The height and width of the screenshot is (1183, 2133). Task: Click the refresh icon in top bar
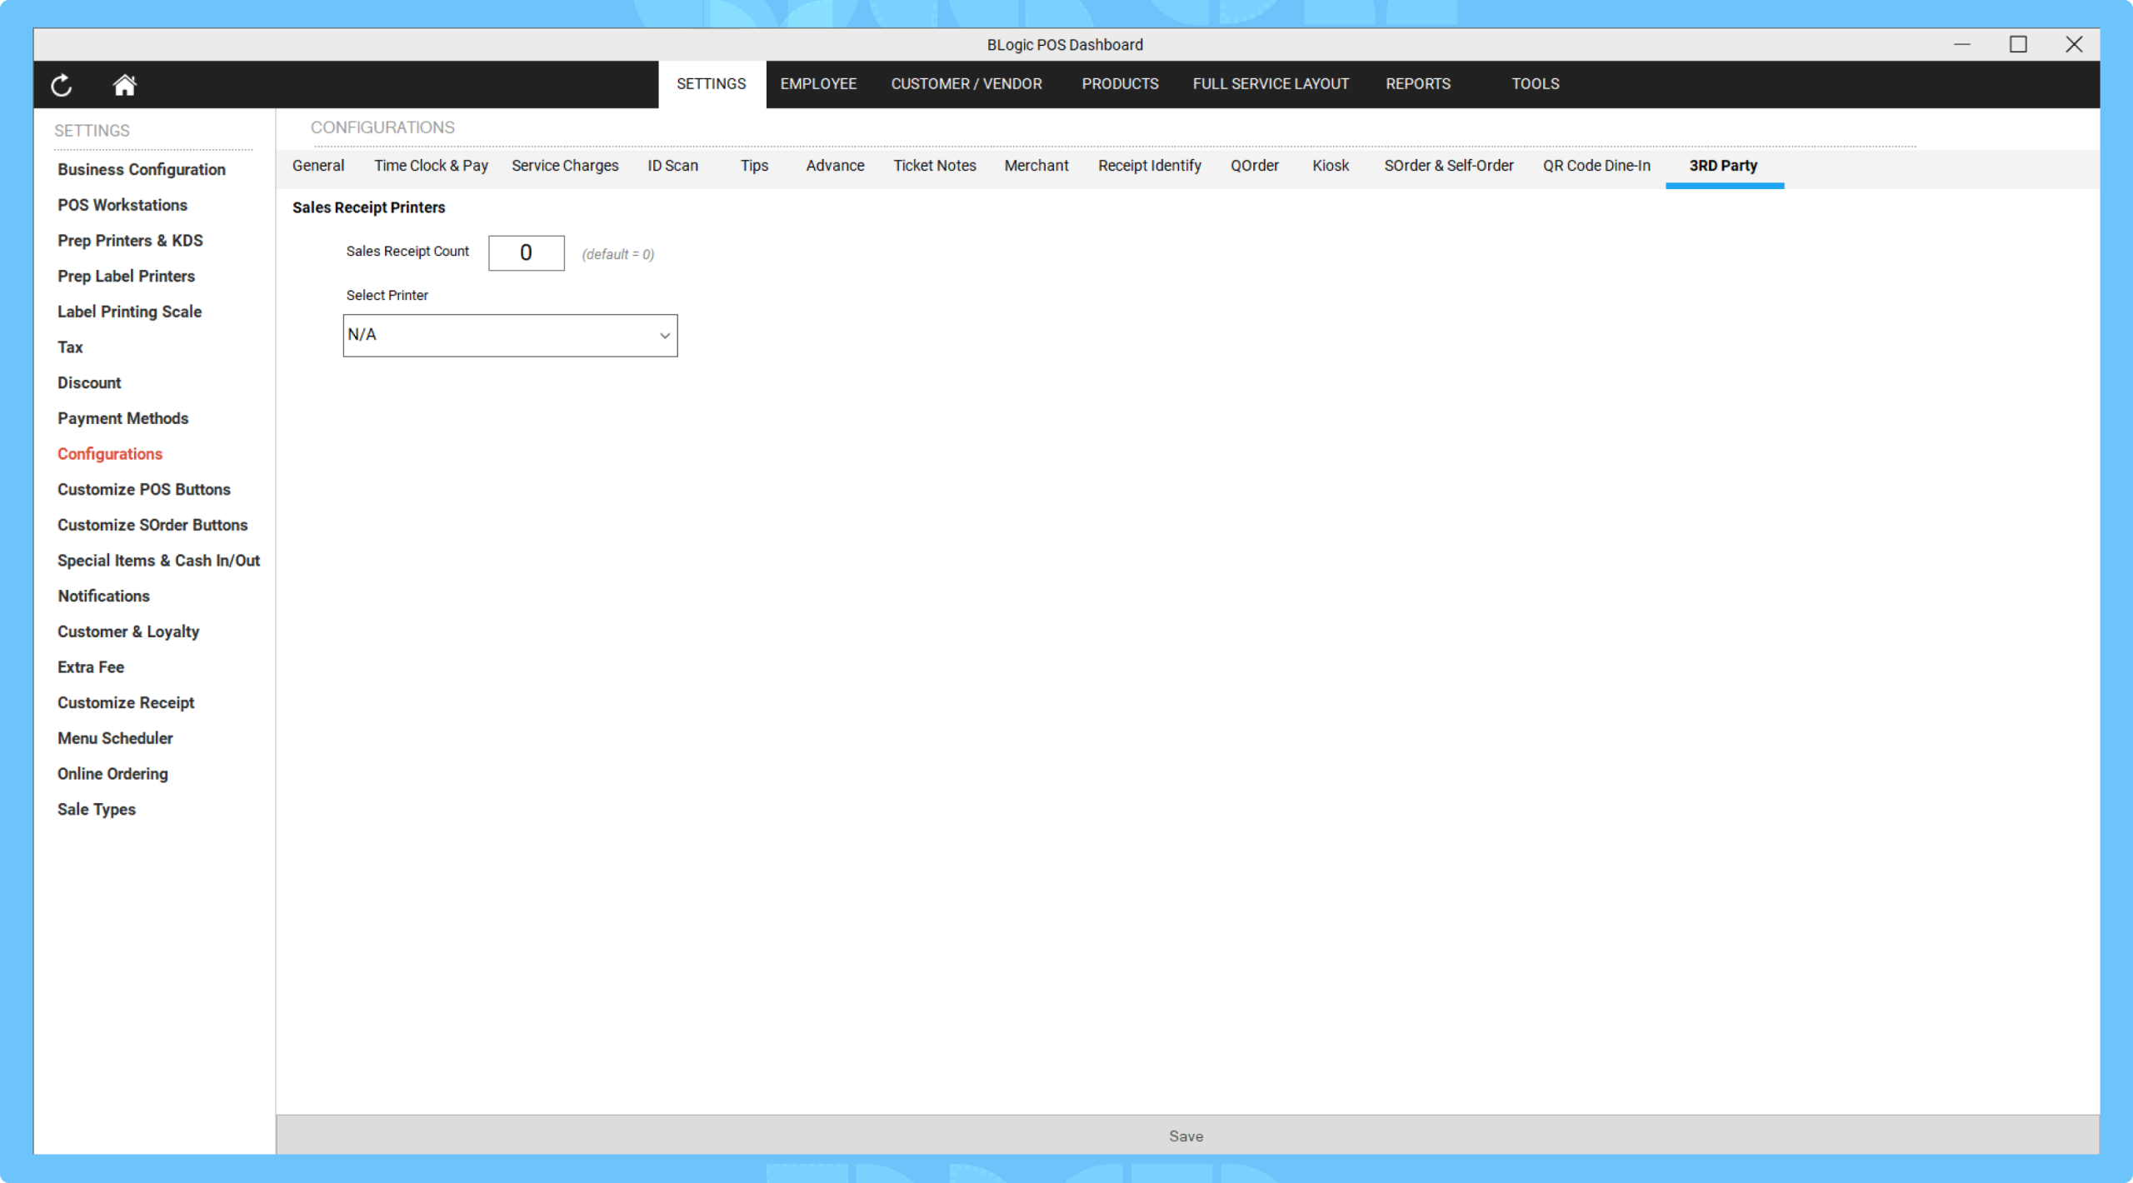(62, 85)
